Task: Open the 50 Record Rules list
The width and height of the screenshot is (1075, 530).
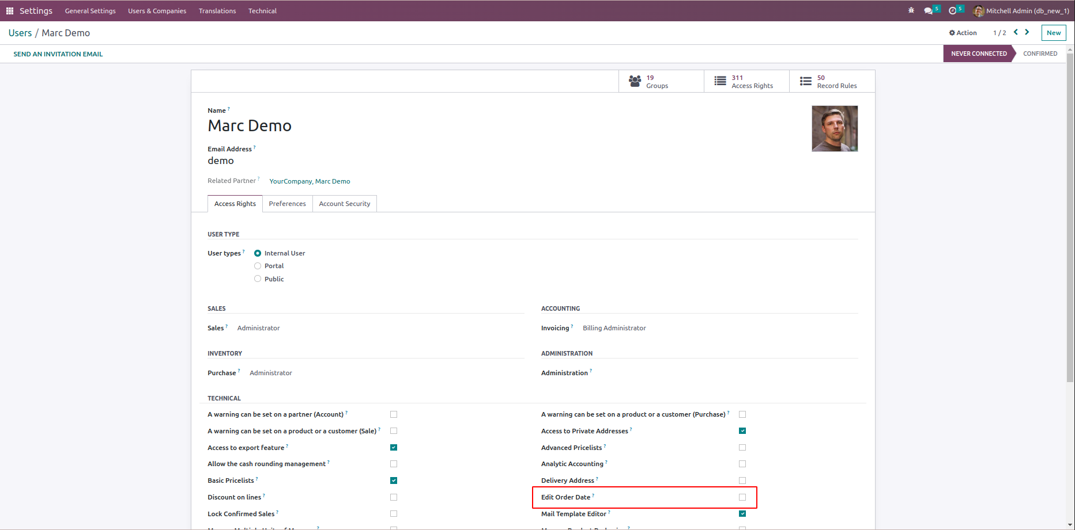Action: click(x=831, y=82)
